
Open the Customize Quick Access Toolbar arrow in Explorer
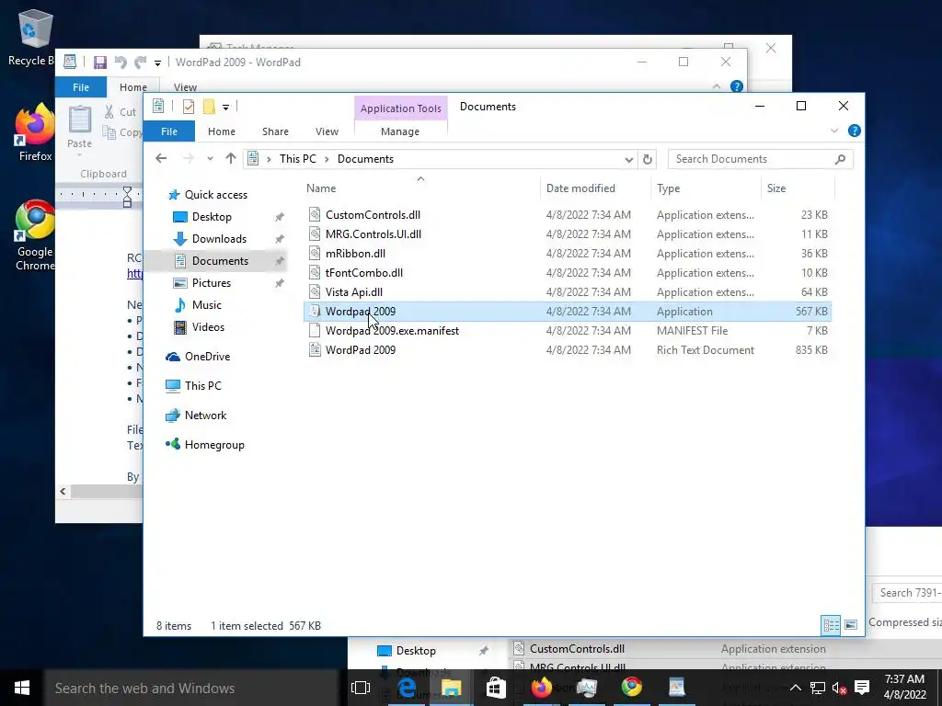click(226, 108)
